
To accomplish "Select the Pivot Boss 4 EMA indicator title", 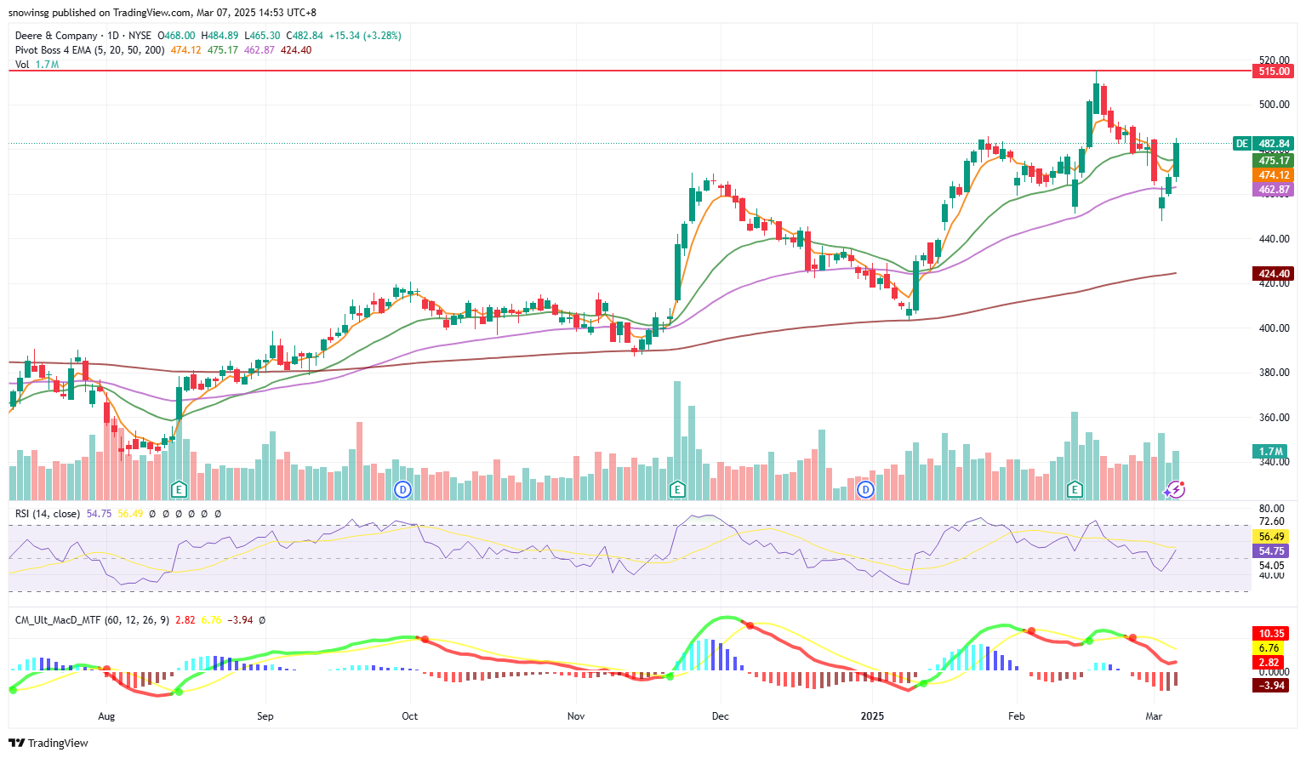I will coord(90,50).
